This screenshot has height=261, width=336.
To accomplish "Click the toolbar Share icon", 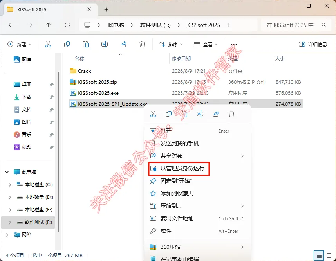I will coord(123,44).
